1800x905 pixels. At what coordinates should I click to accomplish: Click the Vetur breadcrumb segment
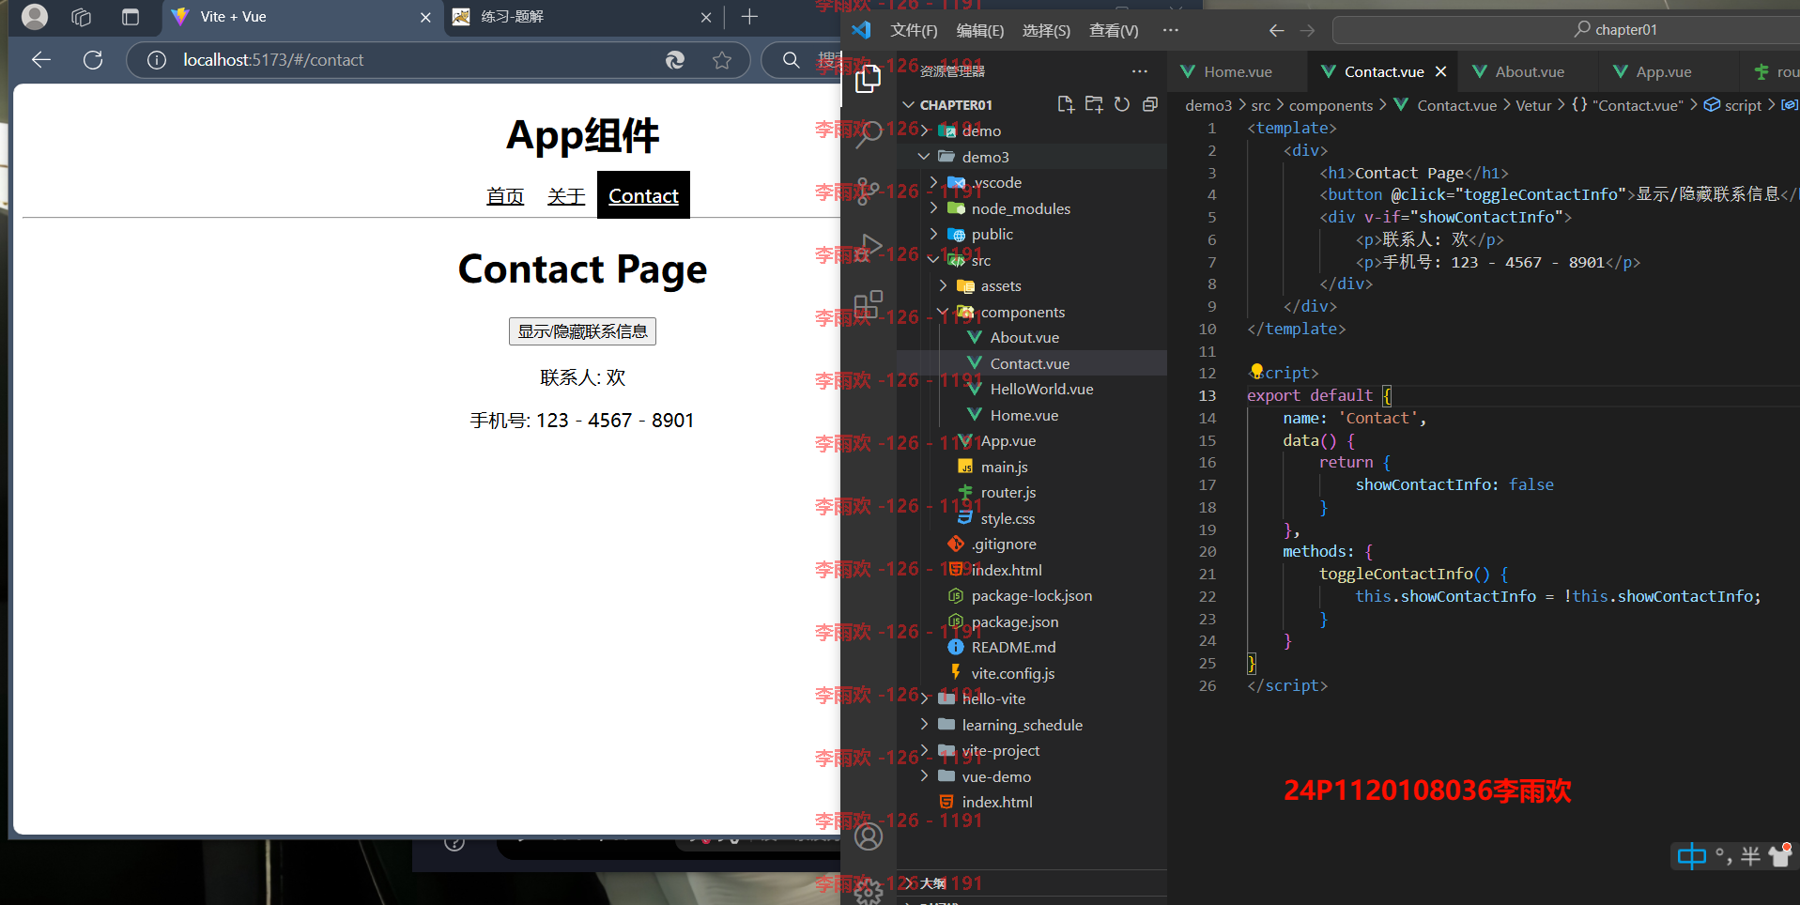pos(1533,105)
